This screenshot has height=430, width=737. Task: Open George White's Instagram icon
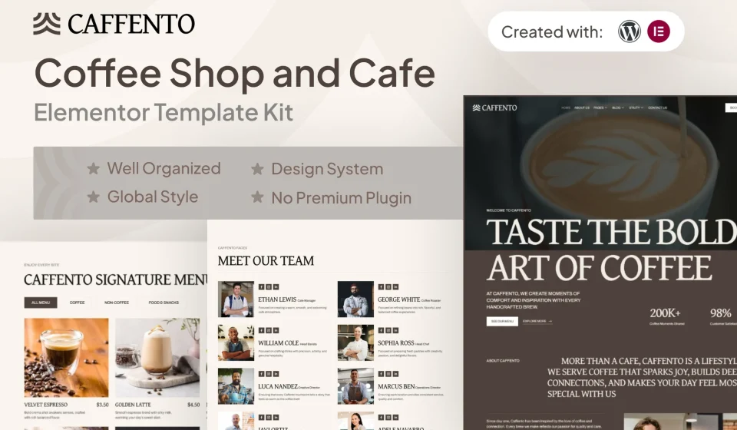(x=388, y=286)
